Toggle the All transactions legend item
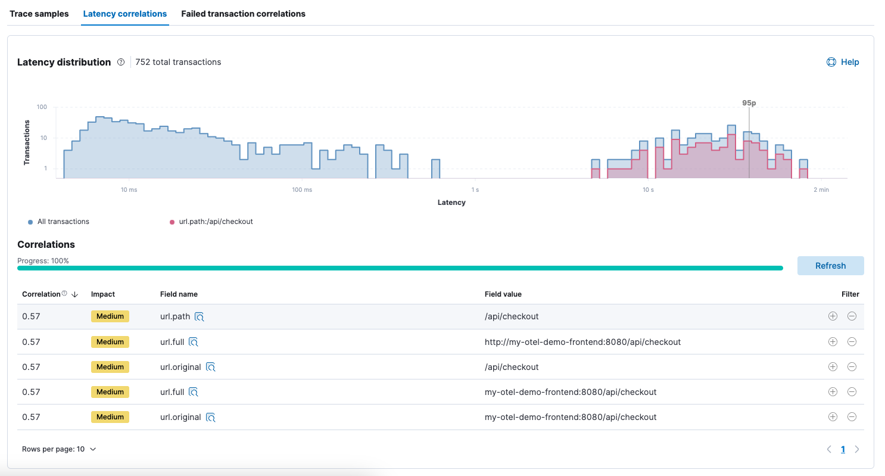The image size is (885, 476). click(x=58, y=221)
